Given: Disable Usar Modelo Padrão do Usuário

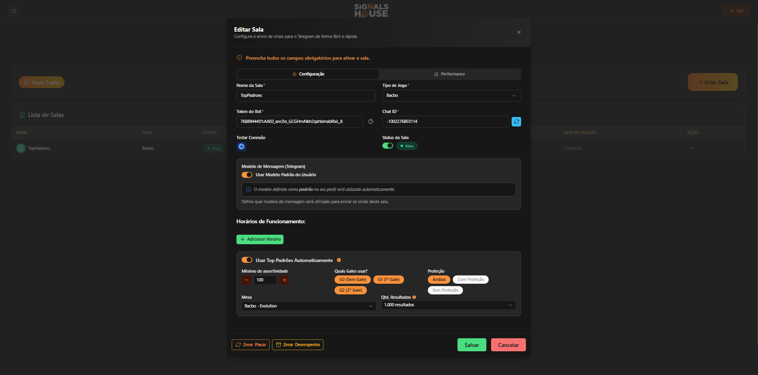Looking at the screenshot, I should pos(247,175).
